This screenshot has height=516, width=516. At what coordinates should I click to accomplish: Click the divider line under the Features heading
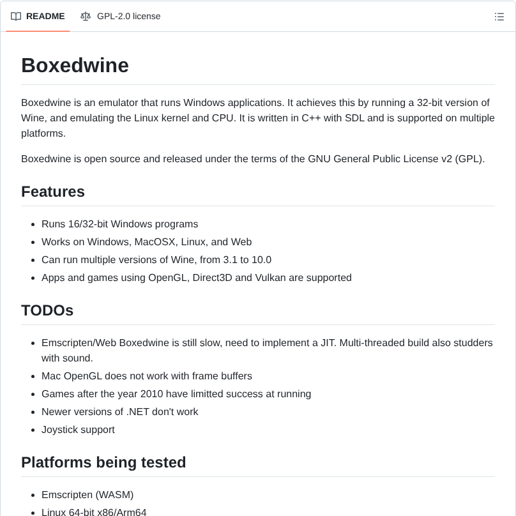coord(258,206)
